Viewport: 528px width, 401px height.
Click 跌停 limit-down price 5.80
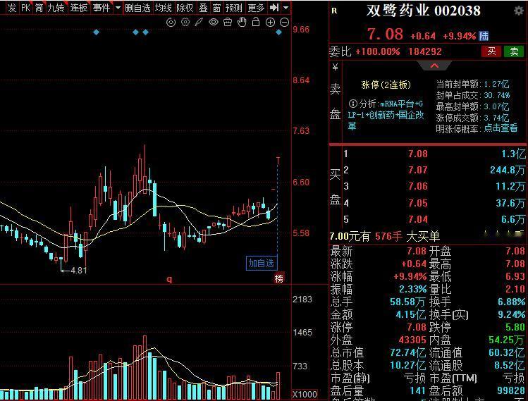click(x=515, y=327)
